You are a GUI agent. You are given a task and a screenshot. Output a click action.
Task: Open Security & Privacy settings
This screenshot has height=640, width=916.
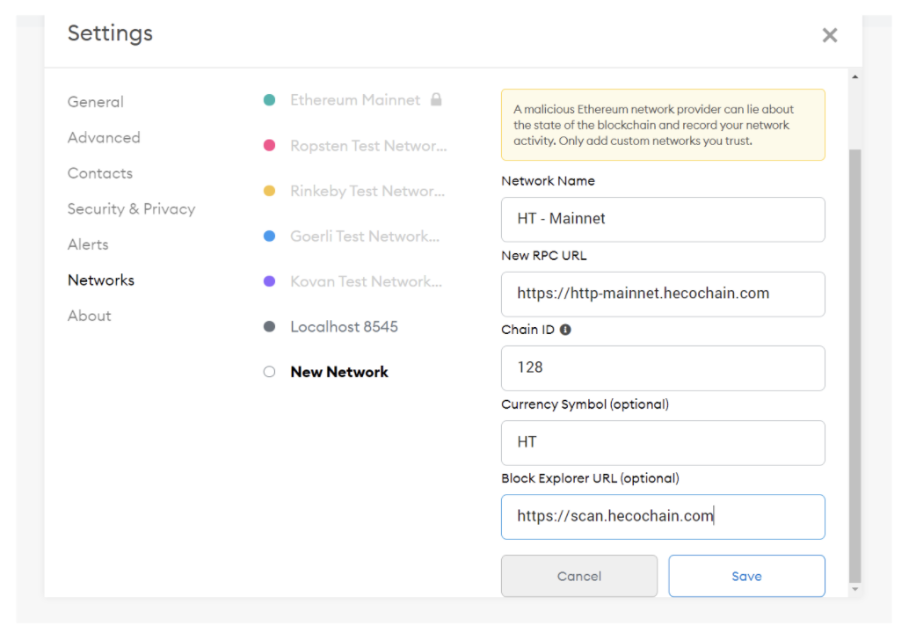[x=132, y=208]
